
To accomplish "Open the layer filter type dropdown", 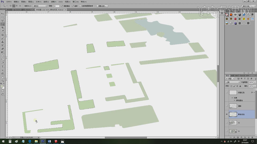I will 230,79.
